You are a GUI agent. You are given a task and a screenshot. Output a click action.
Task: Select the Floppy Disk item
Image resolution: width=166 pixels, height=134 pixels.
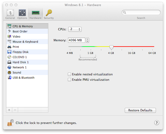27,52
